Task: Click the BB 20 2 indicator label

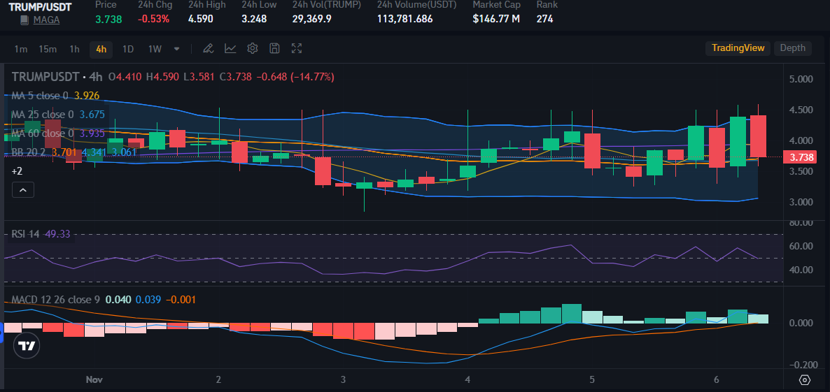Action: click(x=29, y=152)
